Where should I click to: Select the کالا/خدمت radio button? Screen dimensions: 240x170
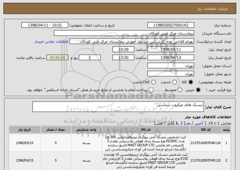pos(153,82)
